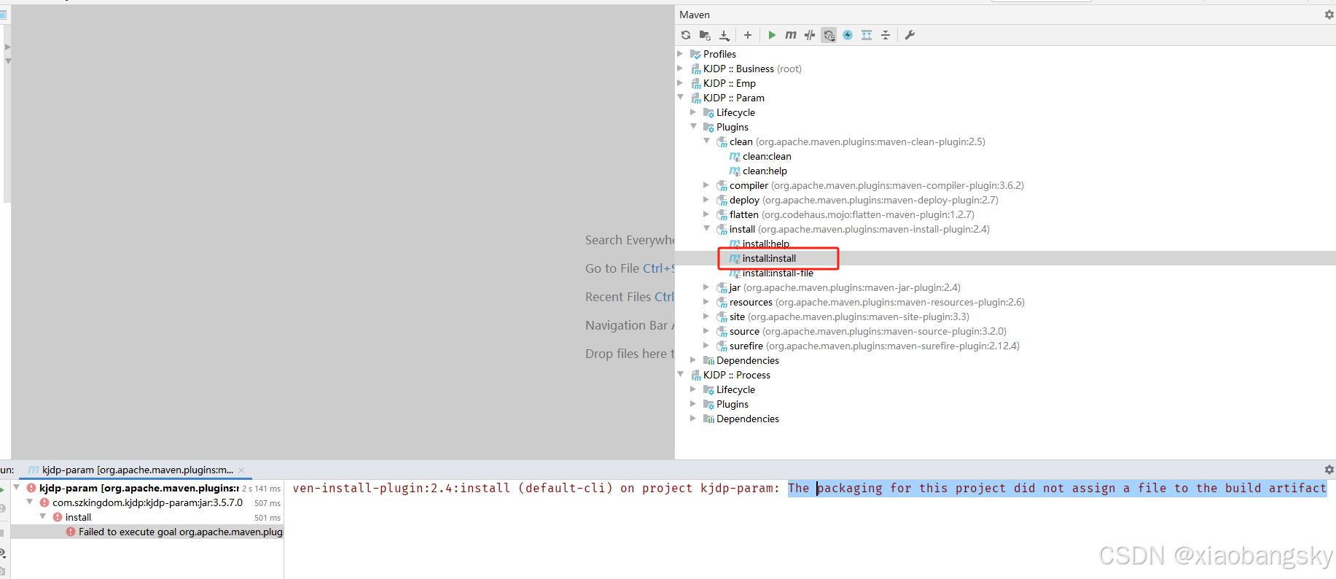Toggle show dependencies clock icon

pyautogui.click(x=829, y=35)
